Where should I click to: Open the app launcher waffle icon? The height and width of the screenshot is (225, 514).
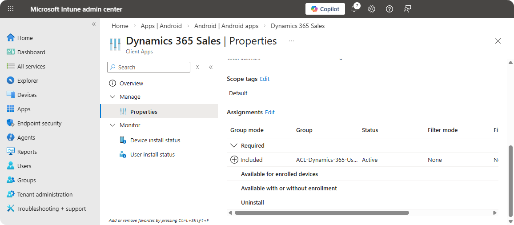click(x=11, y=9)
